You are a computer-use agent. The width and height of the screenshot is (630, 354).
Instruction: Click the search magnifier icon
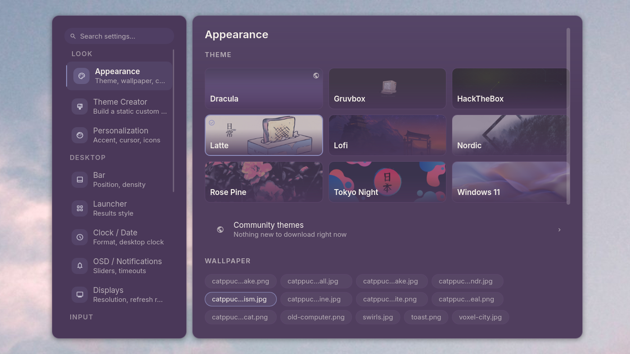(73, 36)
